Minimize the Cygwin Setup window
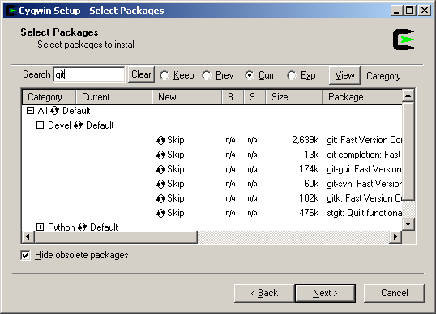The height and width of the screenshot is (314, 436). tap(397, 11)
